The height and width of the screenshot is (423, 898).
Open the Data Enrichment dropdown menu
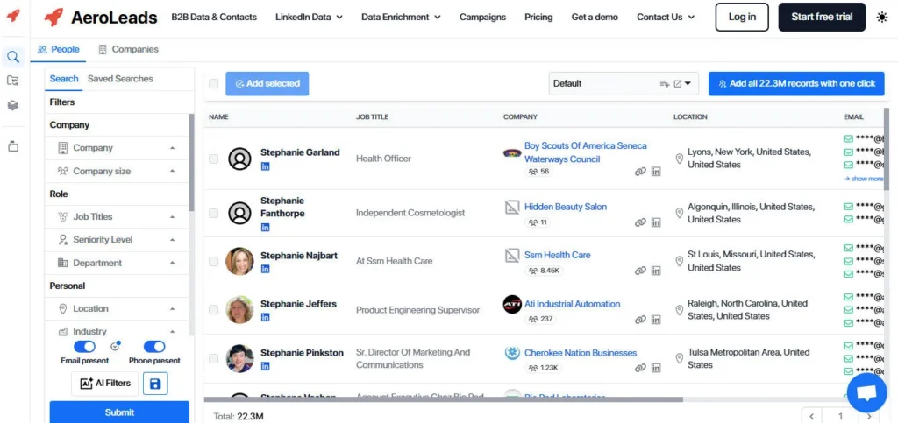[x=401, y=18]
